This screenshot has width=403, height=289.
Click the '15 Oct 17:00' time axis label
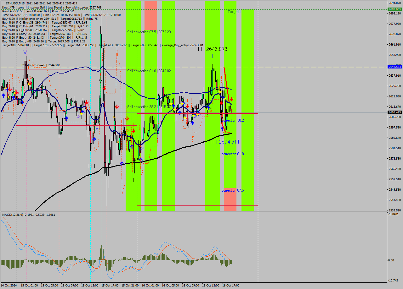[110, 286]
